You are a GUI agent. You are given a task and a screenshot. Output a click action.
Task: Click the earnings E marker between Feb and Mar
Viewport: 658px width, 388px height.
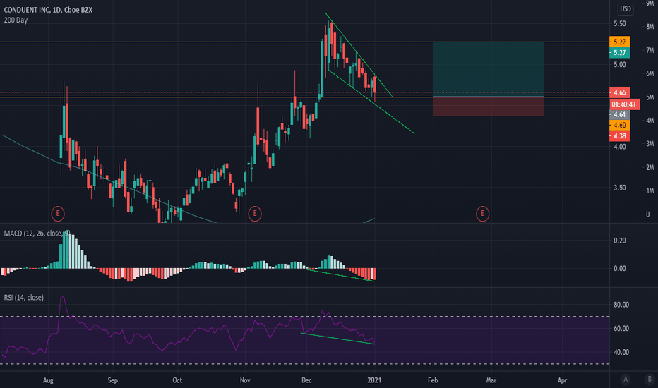point(483,214)
